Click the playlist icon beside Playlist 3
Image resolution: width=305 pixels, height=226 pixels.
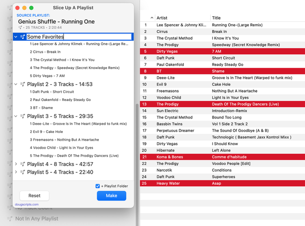click(x=23, y=116)
